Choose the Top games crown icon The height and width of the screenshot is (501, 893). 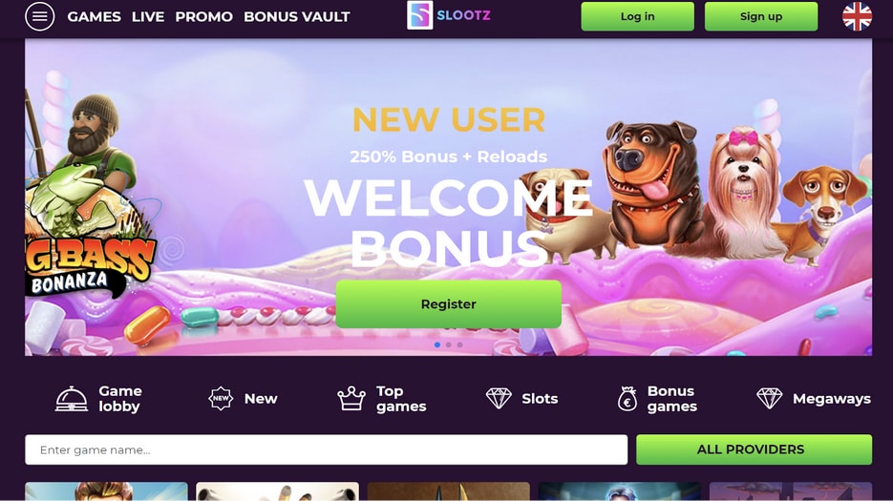tap(351, 399)
